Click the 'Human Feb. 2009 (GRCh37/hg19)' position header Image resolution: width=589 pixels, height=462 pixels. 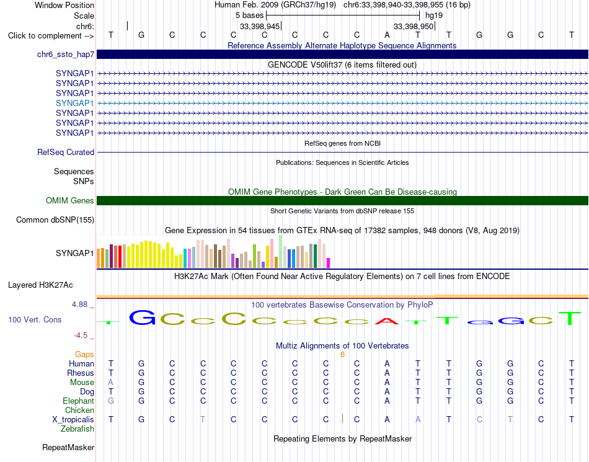(277, 5)
